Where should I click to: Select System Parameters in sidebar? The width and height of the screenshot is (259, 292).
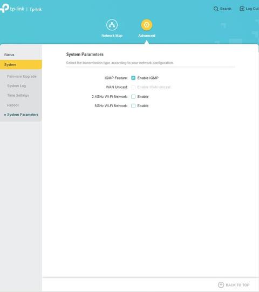click(23, 115)
